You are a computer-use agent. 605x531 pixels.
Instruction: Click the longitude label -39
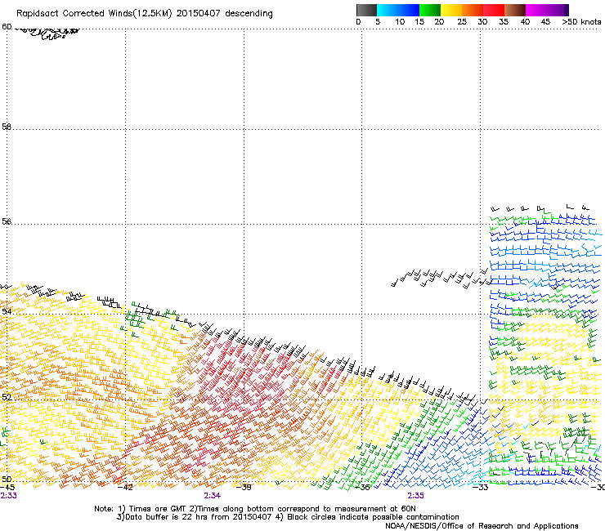click(x=244, y=488)
